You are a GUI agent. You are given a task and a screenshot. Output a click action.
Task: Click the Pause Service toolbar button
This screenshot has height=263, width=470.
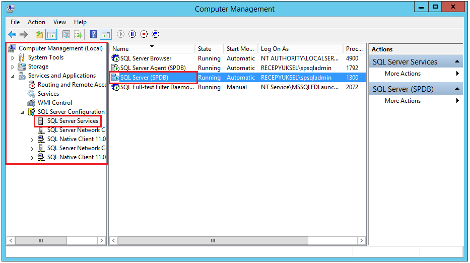coord(132,34)
